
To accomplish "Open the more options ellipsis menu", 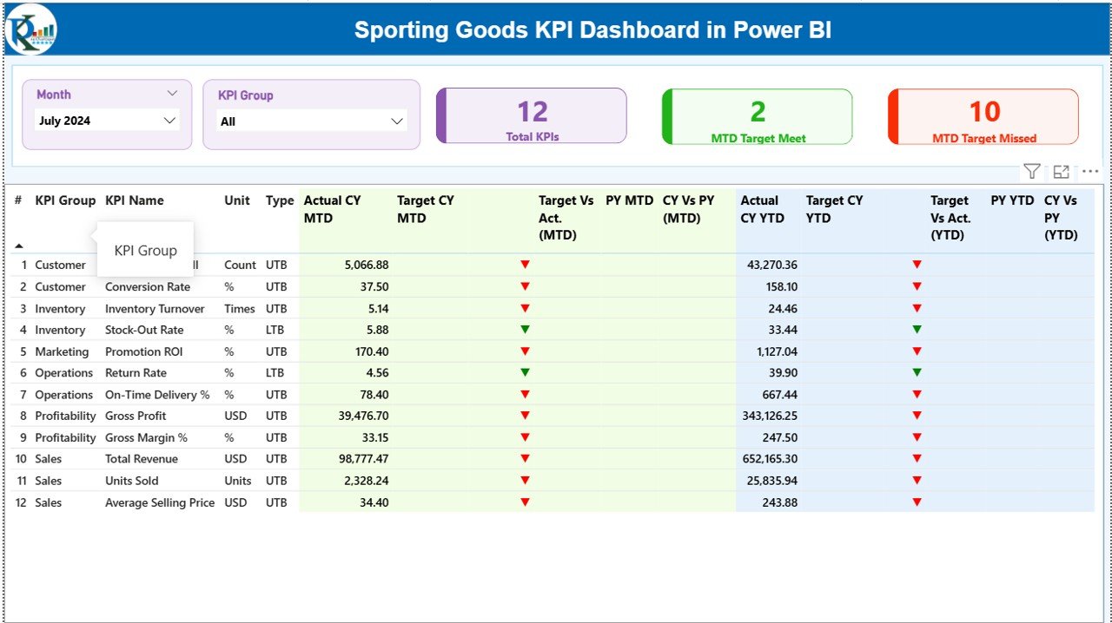I will coord(1090,171).
